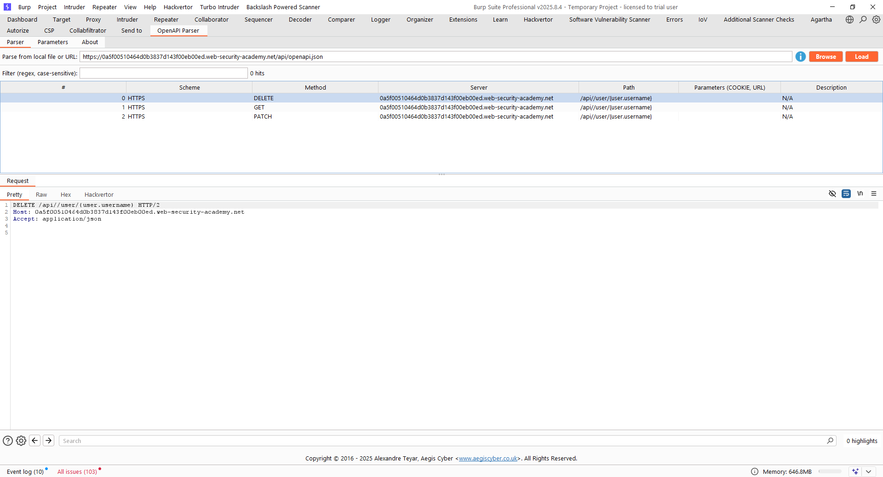This screenshot has width=883, height=477.
Task: Click the memory usage progress bar
Action: pos(830,471)
